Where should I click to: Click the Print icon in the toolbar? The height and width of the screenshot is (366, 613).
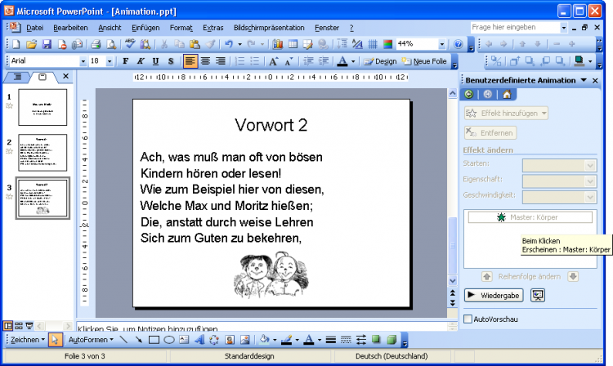pos(95,44)
